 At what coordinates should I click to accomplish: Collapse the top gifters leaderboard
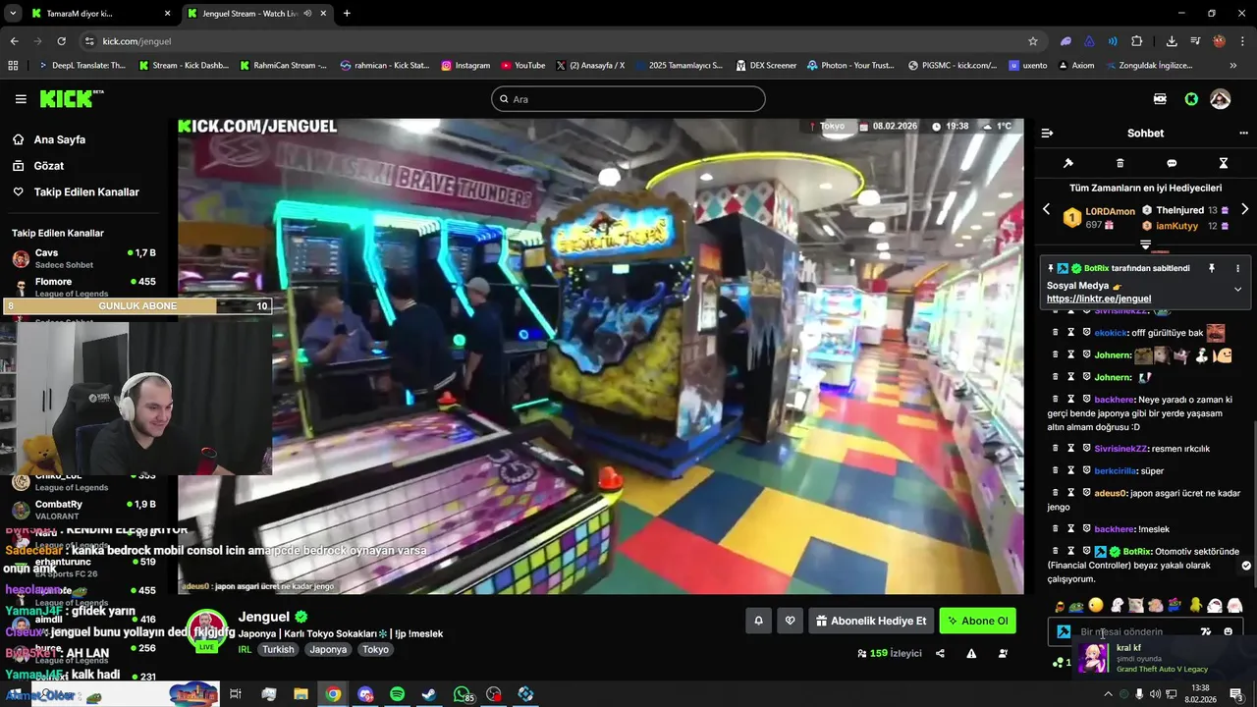[1145, 244]
